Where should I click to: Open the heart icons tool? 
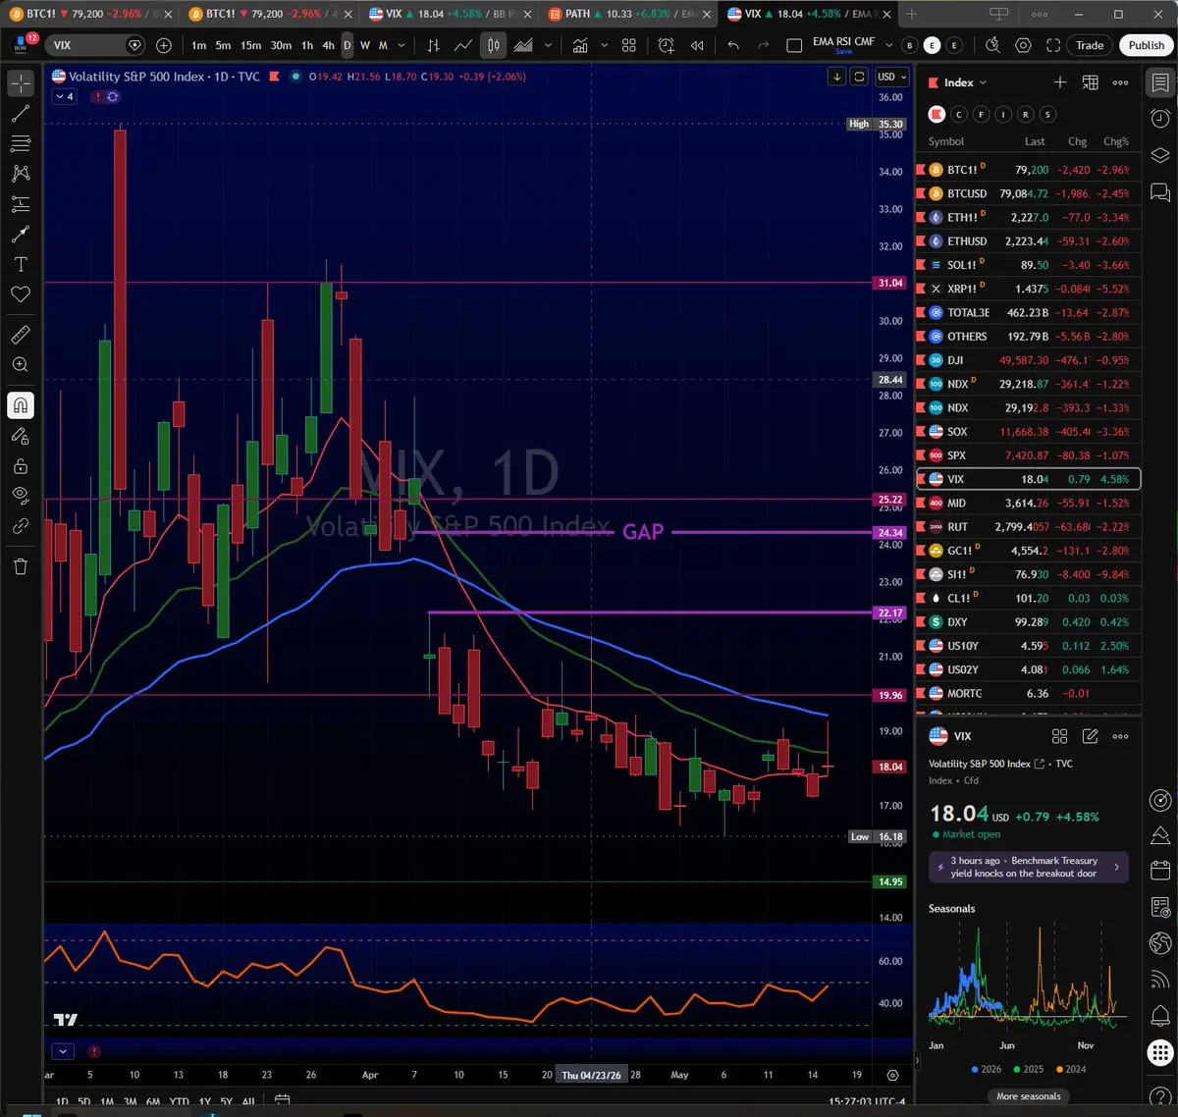pos(21,294)
